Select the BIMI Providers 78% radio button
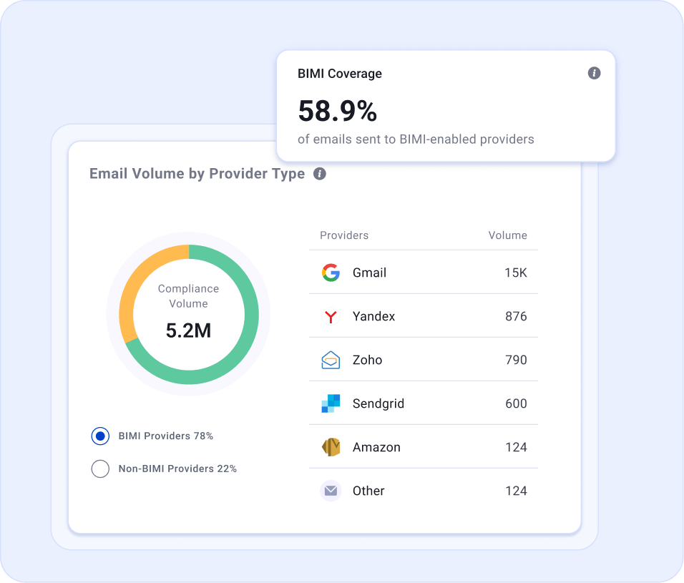684x583 pixels. 100,436
